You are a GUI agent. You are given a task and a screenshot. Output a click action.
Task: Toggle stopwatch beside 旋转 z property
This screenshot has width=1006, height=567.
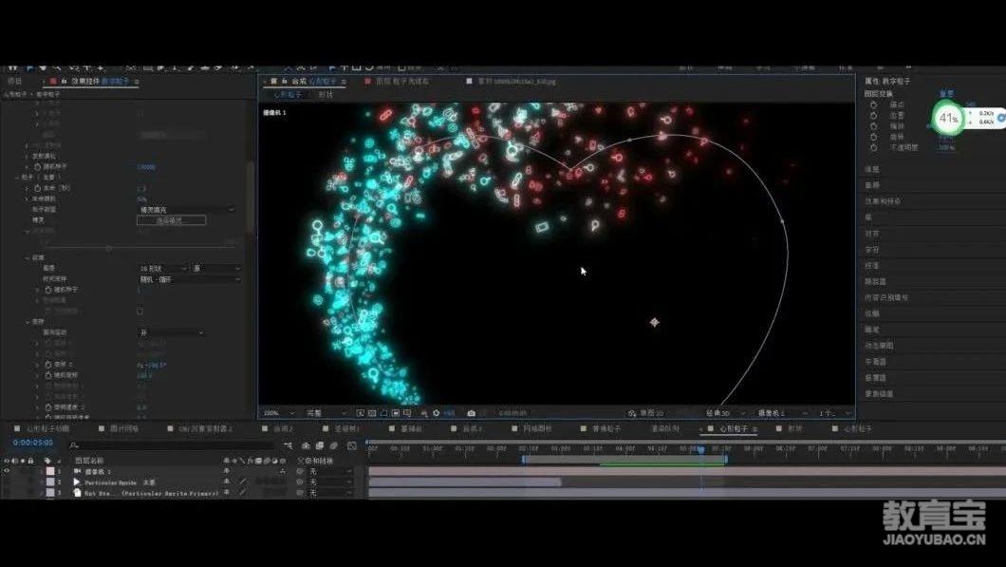48,365
